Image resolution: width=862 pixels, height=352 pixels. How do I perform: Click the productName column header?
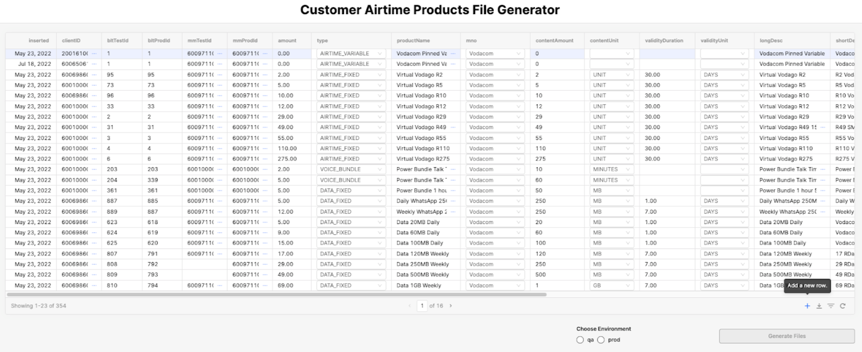[x=413, y=41]
